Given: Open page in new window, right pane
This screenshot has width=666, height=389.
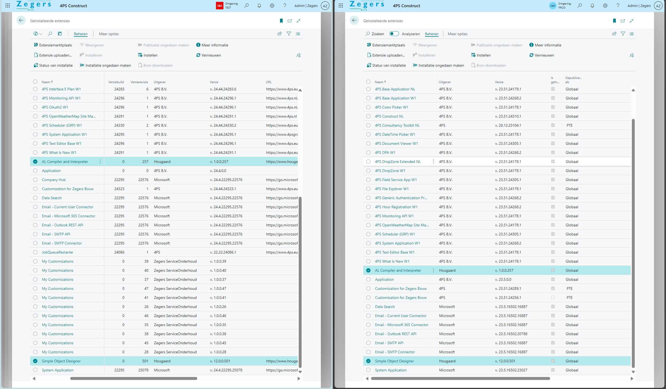Looking at the screenshot, I should pyautogui.click(x=623, y=21).
